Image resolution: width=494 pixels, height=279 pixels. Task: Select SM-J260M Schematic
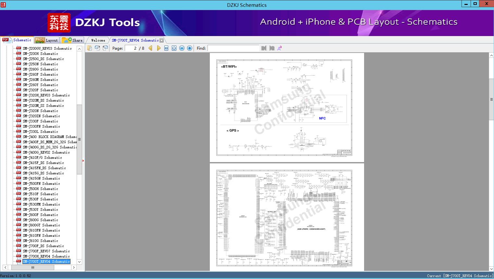pos(40,80)
